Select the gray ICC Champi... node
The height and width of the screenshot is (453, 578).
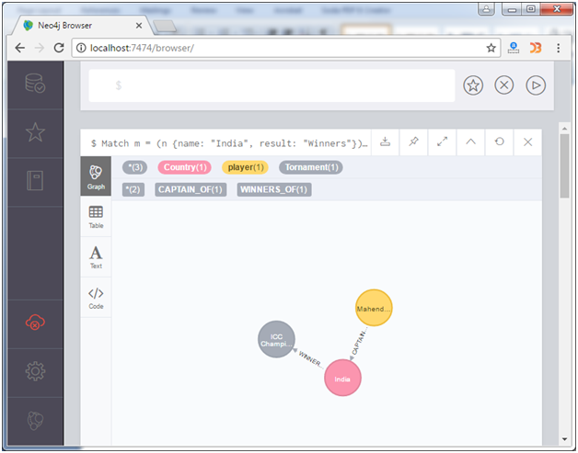click(276, 340)
